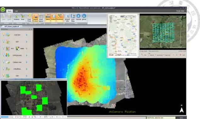Open the Tutorials help icon

pos(78,17)
